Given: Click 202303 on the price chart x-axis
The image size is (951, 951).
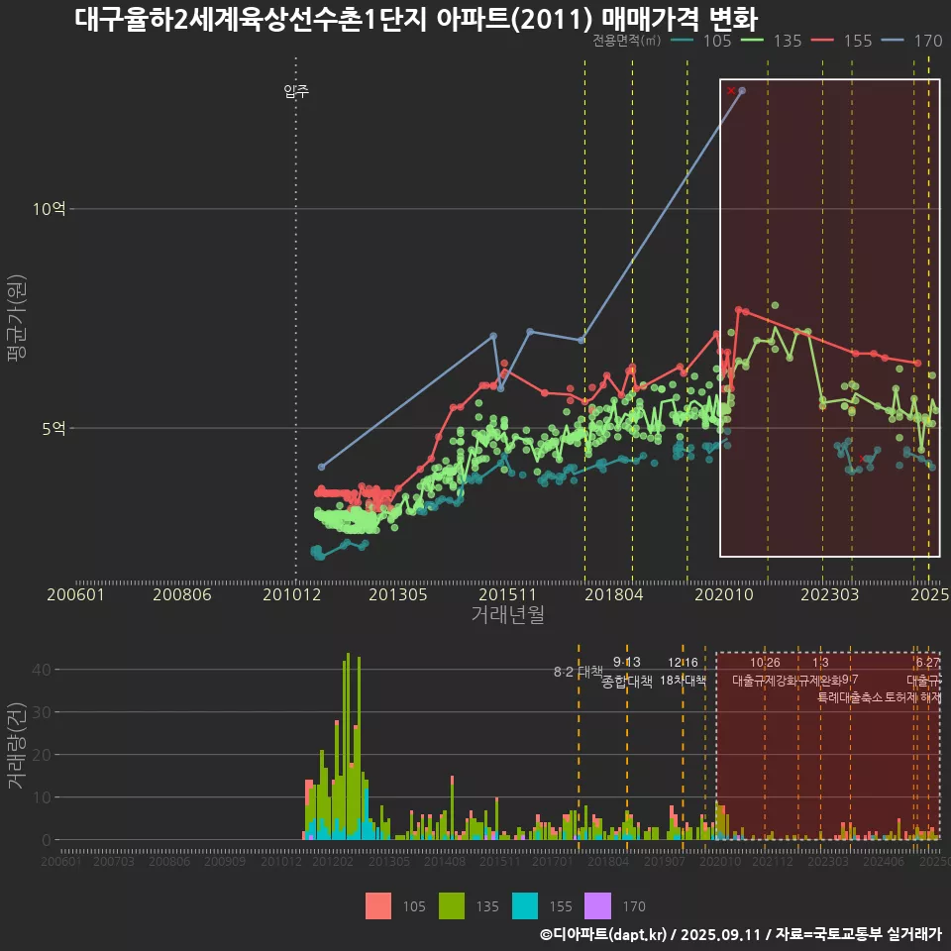Looking at the screenshot, I should point(830,594).
